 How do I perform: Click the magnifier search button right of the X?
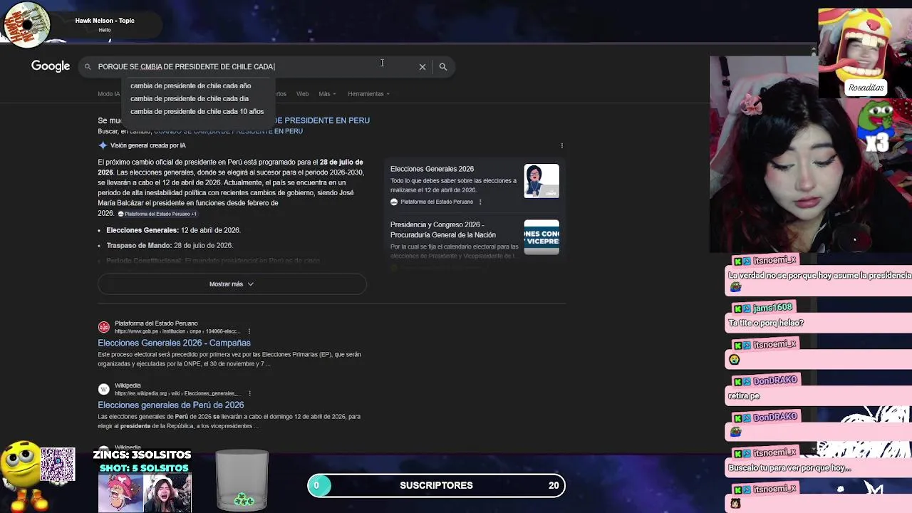coord(443,67)
